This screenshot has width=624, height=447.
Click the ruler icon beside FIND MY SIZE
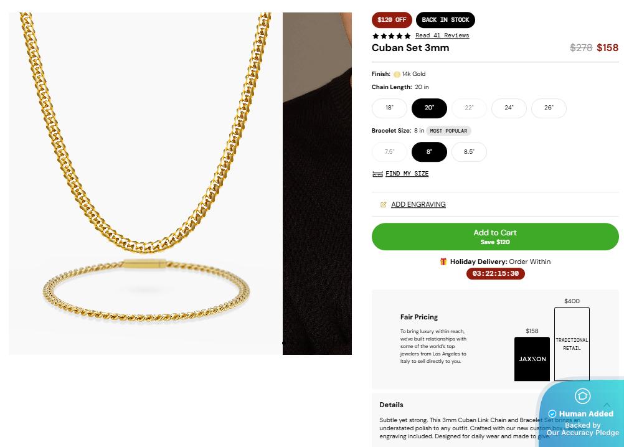[x=377, y=174]
